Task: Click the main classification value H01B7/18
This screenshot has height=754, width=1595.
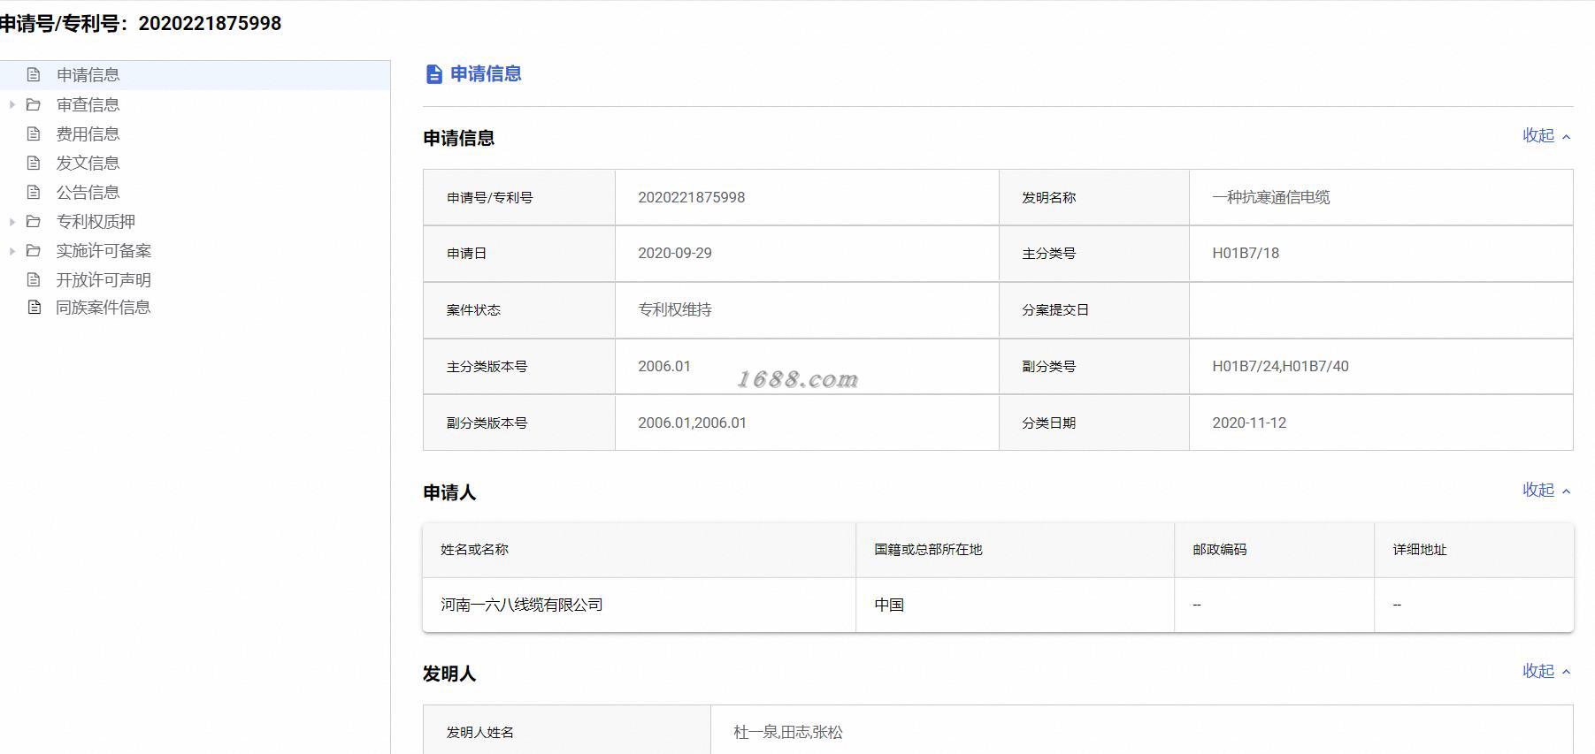Action: coord(1246,253)
